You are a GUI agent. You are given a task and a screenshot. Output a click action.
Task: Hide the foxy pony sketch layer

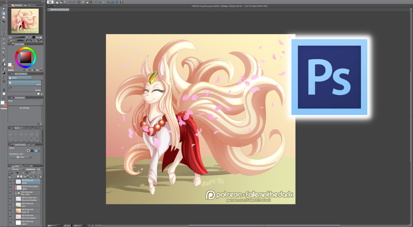tap(10, 216)
